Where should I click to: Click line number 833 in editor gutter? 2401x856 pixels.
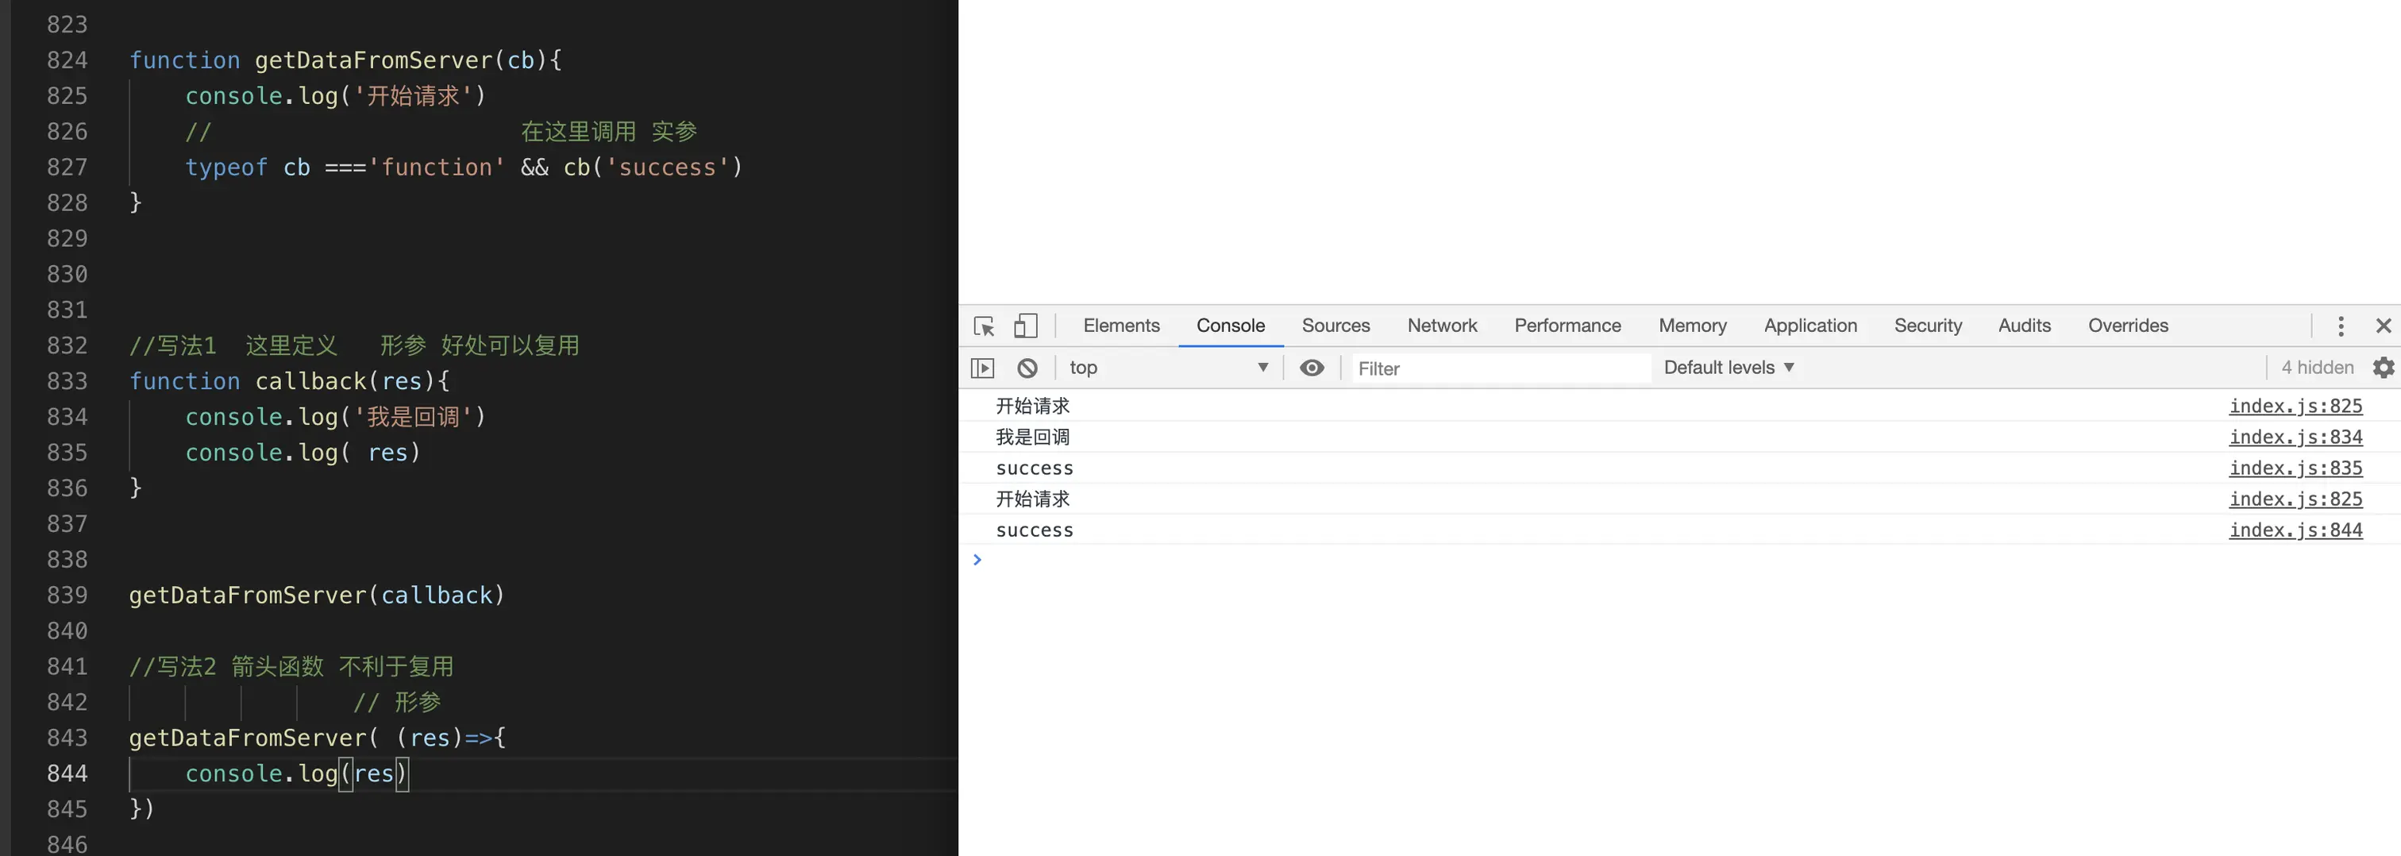pos(67,380)
